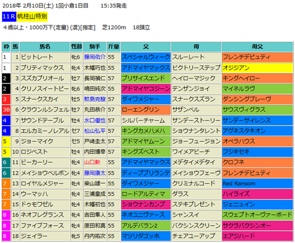Select jockey name 内田博幸
The height and width of the screenshot is (243, 295).
click(95, 152)
